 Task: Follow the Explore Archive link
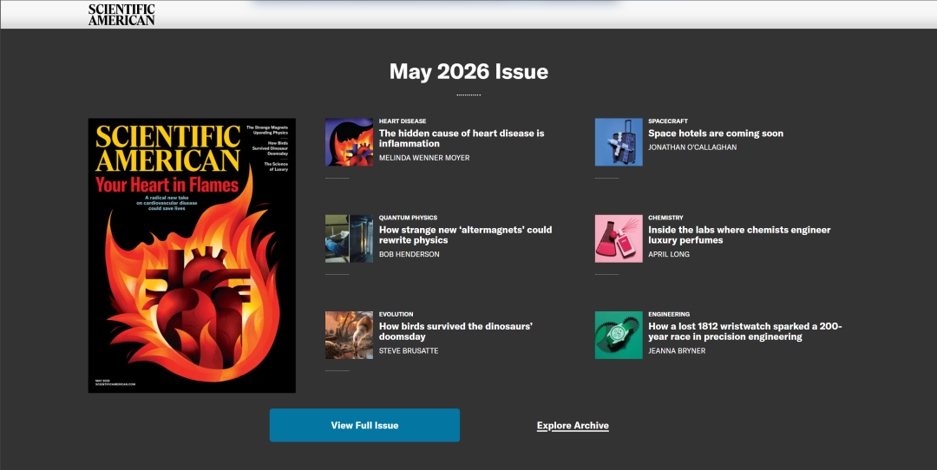573,426
